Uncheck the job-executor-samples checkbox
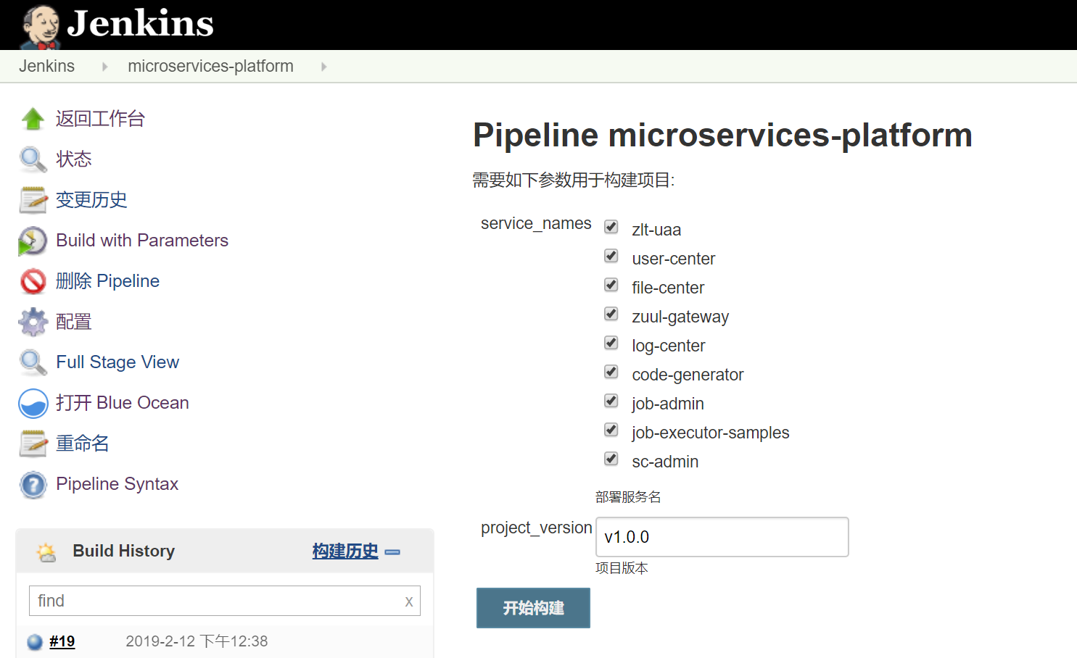The image size is (1077, 658). point(611,430)
